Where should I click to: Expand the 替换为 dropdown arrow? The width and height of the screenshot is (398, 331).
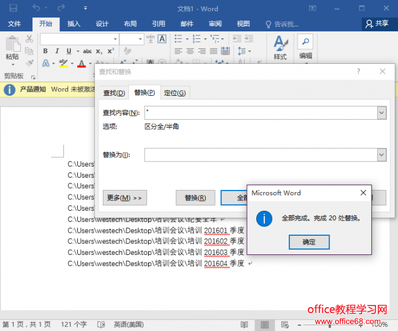pos(382,155)
